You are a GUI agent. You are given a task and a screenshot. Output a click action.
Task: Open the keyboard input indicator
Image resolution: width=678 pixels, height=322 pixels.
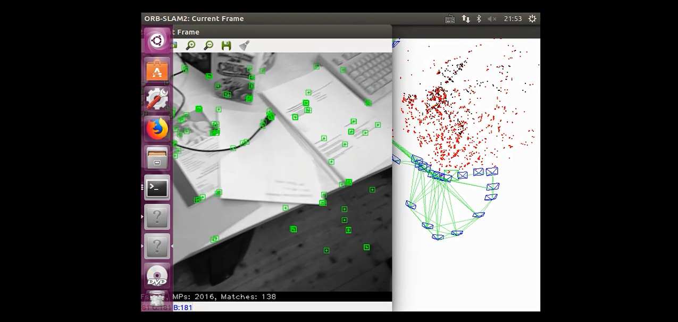coord(450,19)
